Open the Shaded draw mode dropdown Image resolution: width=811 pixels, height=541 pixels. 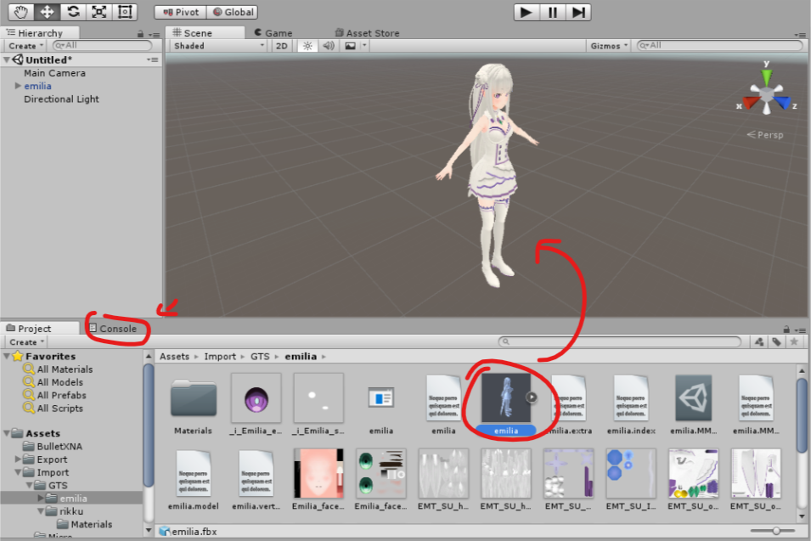pos(218,46)
